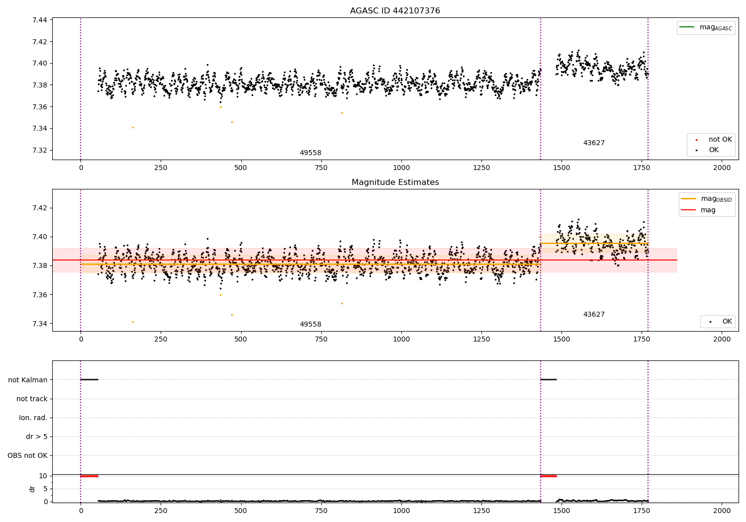Click the red dr markers at start of bottom plot

pos(90,476)
